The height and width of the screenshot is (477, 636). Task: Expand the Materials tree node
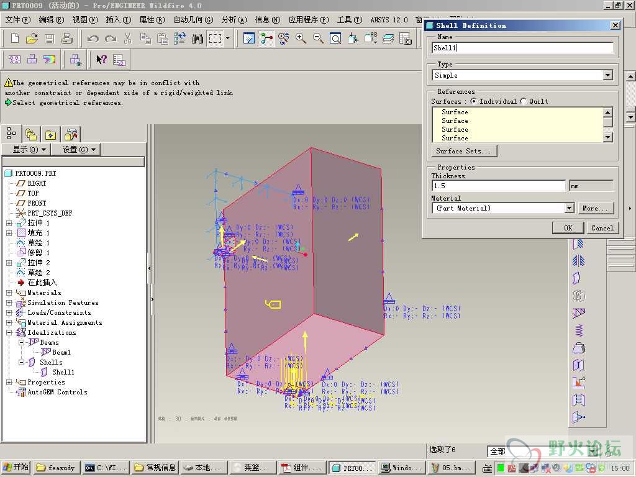click(x=9, y=293)
